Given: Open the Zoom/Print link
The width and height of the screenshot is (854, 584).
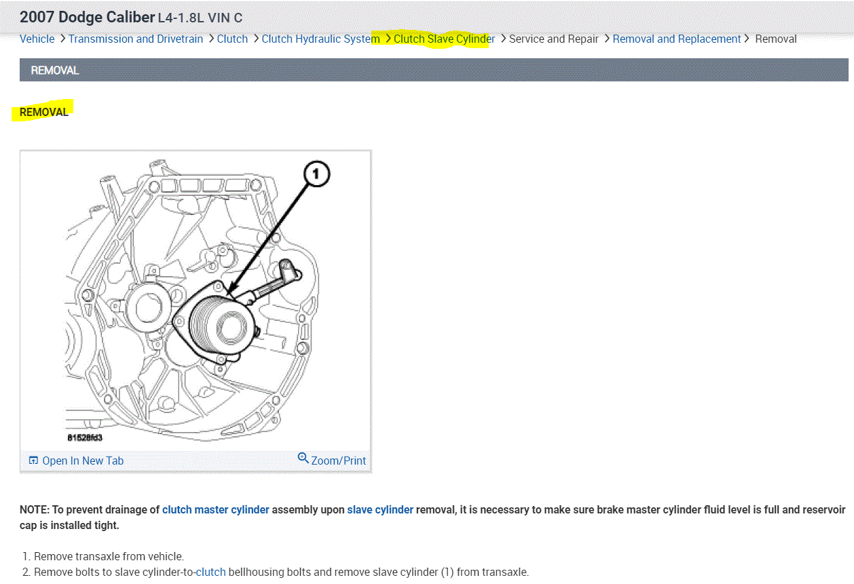Looking at the screenshot, I should [x=339, y=461].
